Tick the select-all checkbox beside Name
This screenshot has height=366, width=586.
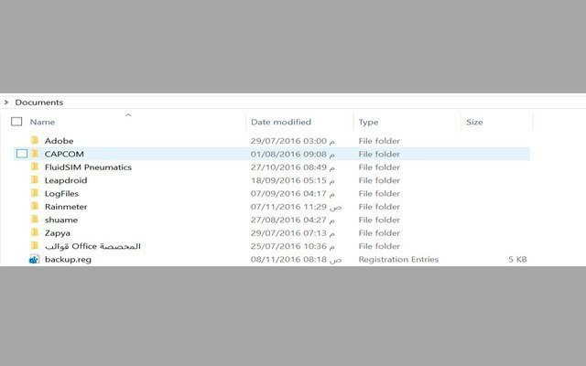16,122
